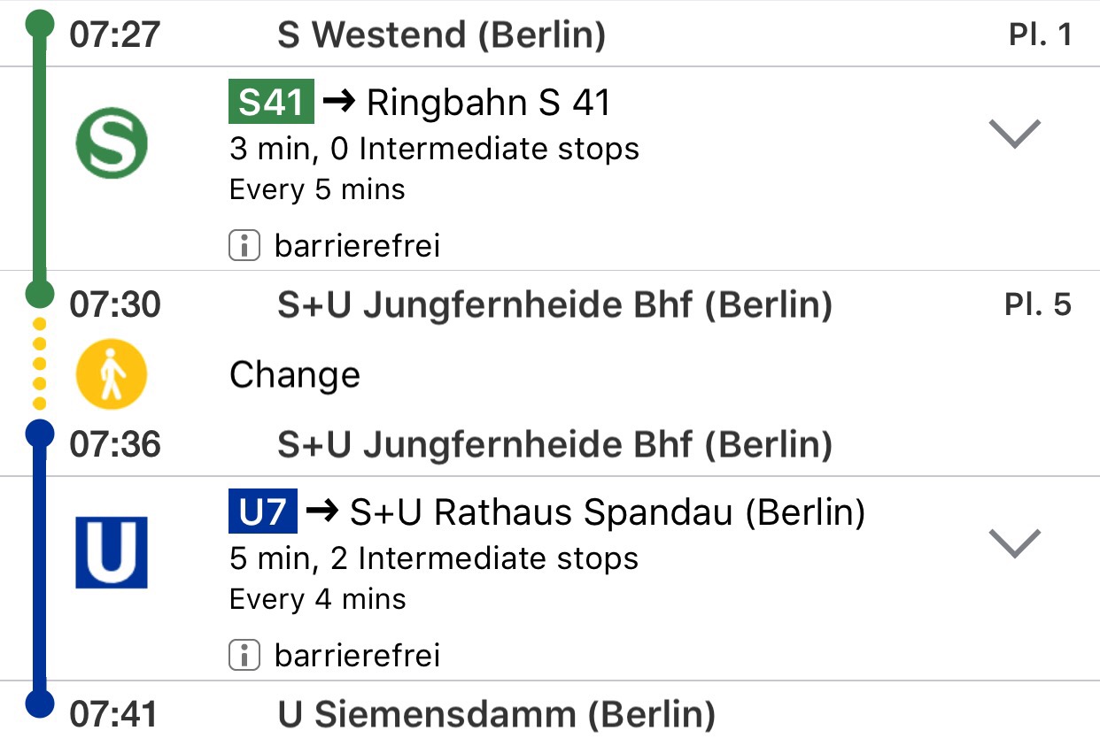Open the 07:30 S+U Jungfernheide Bhf arrival stop
This screenshot has height=746, width=1100.
[554, 305]
